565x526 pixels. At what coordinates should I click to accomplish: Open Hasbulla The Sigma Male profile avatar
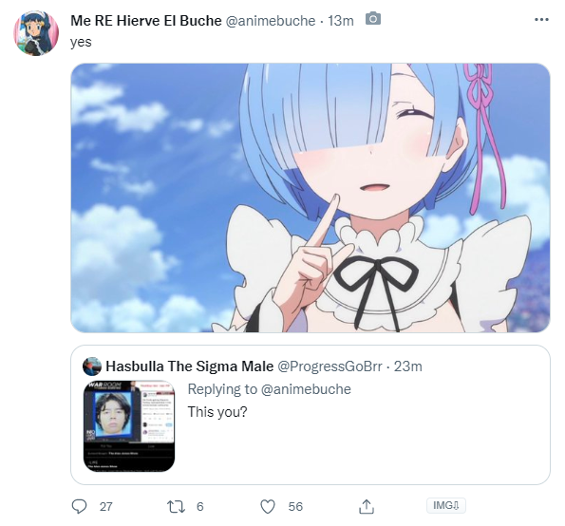(92, 366)
